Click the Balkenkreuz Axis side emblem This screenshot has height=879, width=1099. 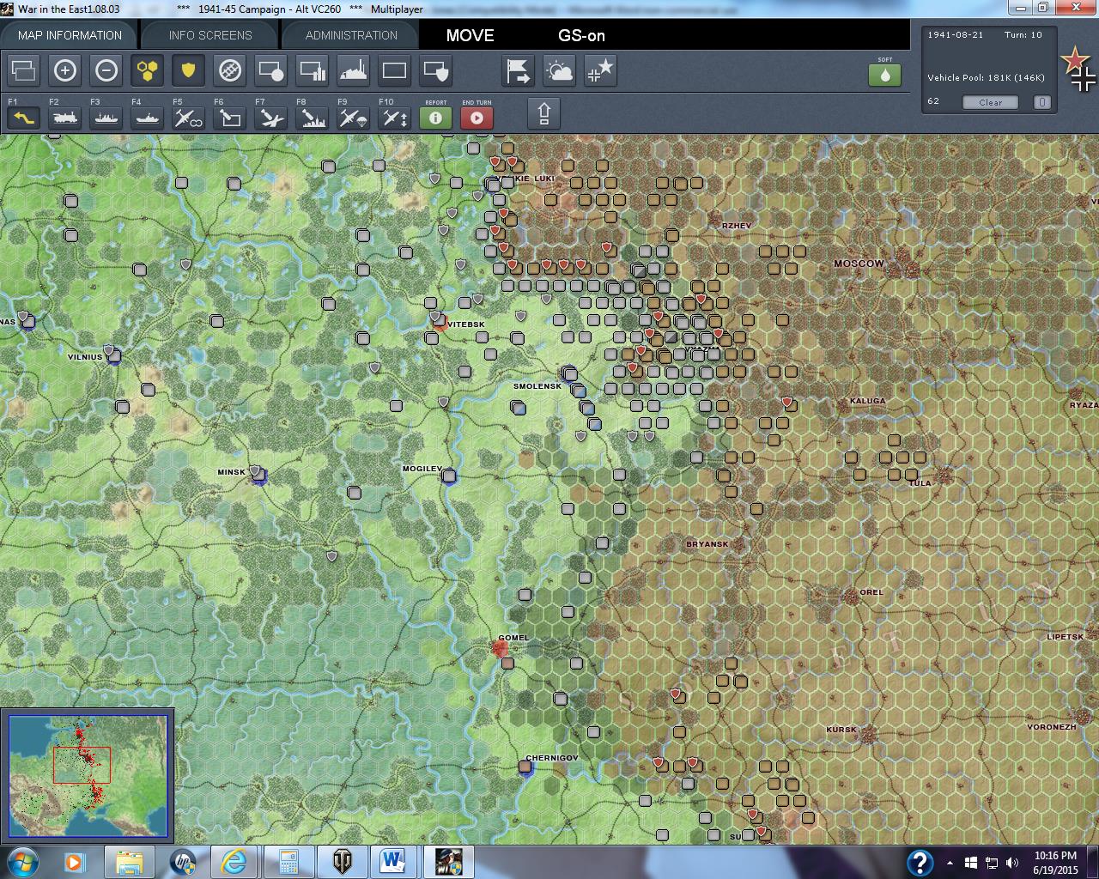tap(1084, 79)
